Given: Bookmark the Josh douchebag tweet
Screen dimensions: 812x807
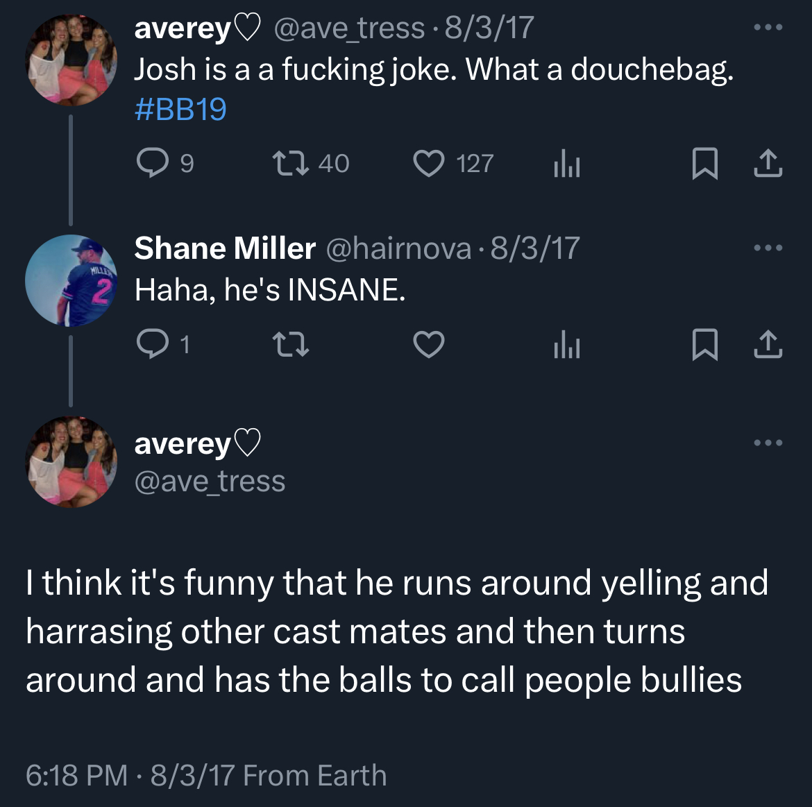Looking at the screenshot, I should 705,164.
